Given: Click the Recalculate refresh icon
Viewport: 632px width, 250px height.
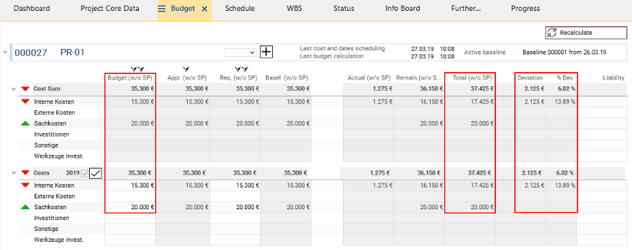Looking at the screenshot, I should [552, 33].
